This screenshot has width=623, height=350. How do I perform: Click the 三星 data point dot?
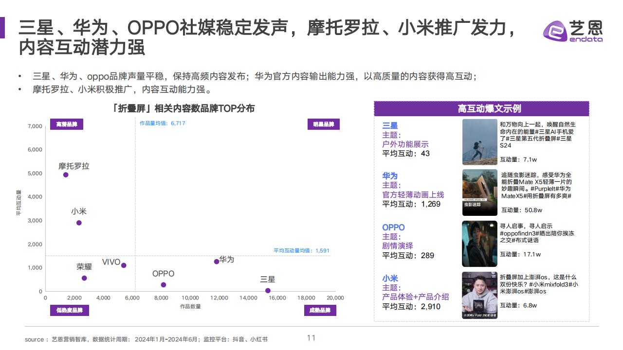(x=268, y=291)
